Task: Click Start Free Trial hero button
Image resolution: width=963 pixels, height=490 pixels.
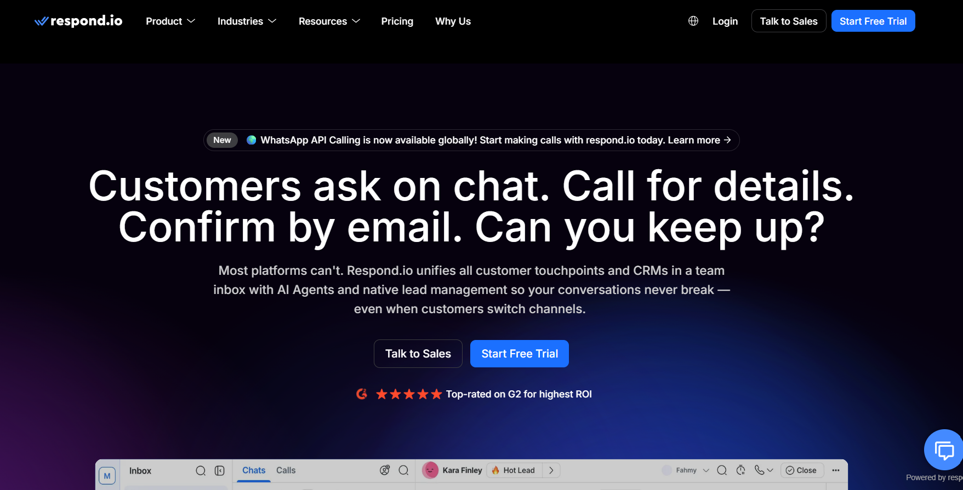Action: click(x=520, y=354)
